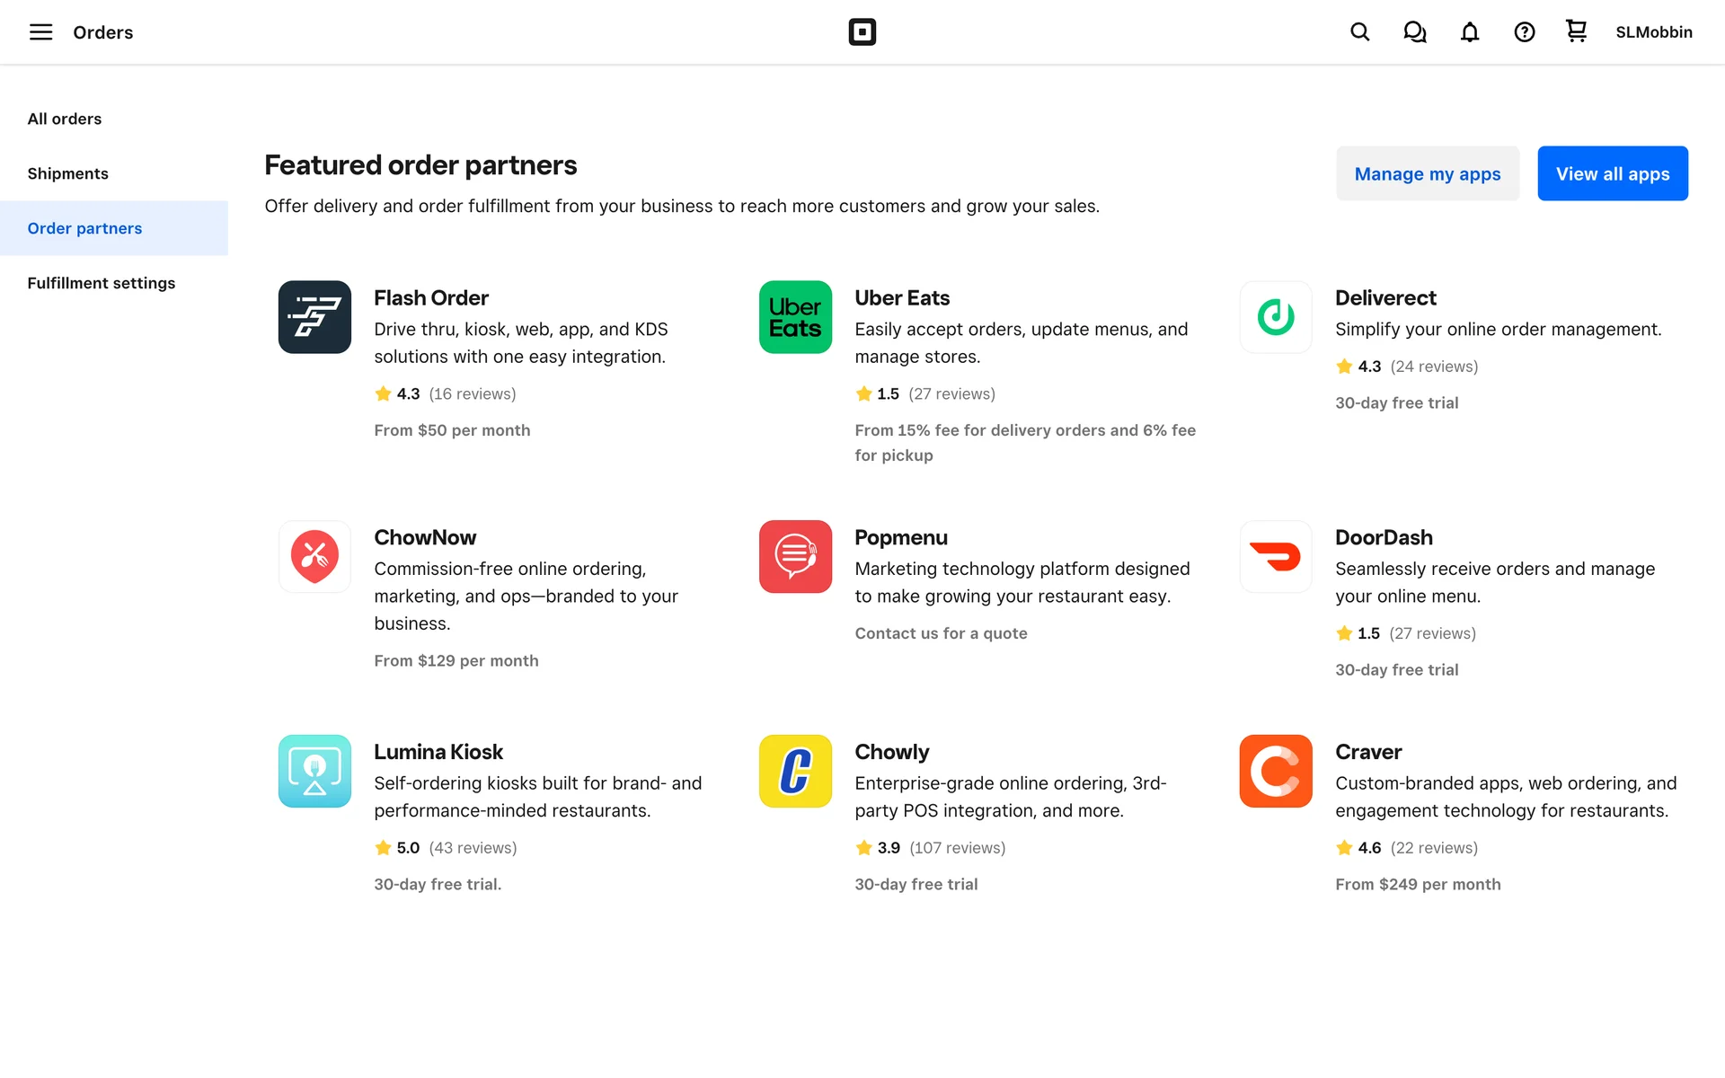Screen dimensions: 1725x1078
Task: Click the View all apps button
Action: point(1612,173)
